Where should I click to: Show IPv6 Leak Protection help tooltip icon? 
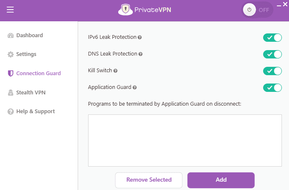pos(140,38)
